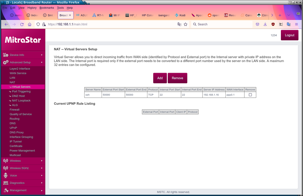The image size is (303, 196).
Task: Click the microphone Voice menu icon
Action: 5,175
